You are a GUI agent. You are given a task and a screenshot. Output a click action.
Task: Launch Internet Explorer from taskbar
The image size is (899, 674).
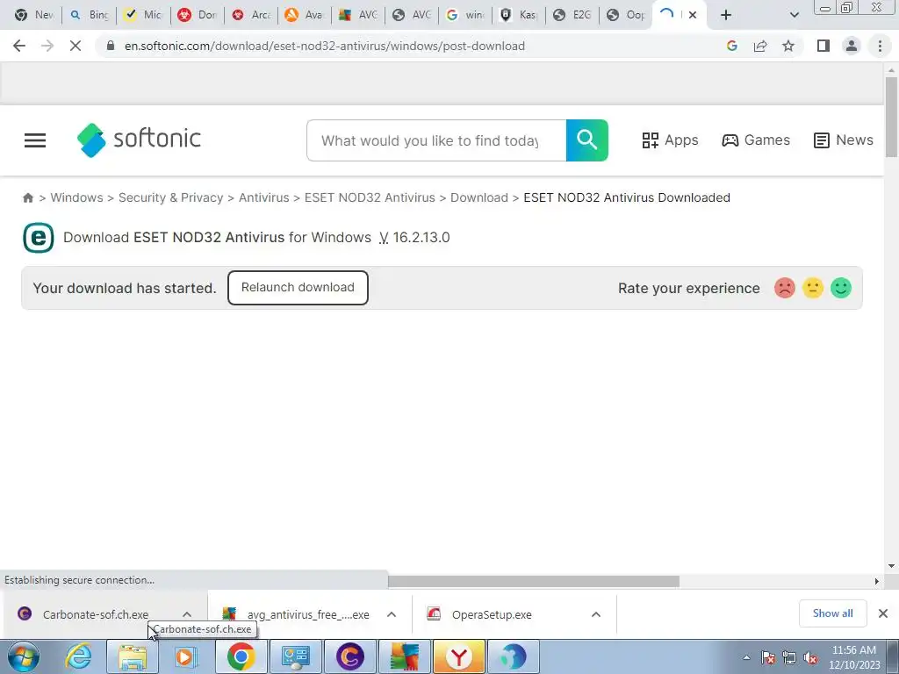click(78, 656)
